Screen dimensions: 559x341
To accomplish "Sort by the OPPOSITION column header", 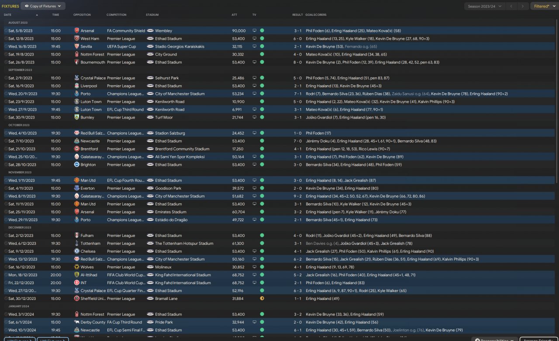I will 82,15.
